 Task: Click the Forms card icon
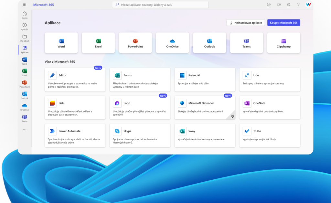(117, 75)
